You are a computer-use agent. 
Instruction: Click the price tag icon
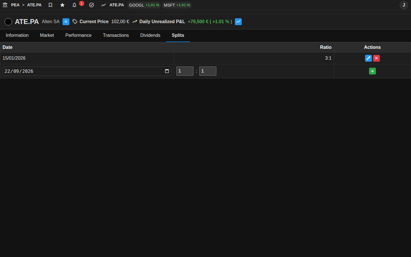75,22
